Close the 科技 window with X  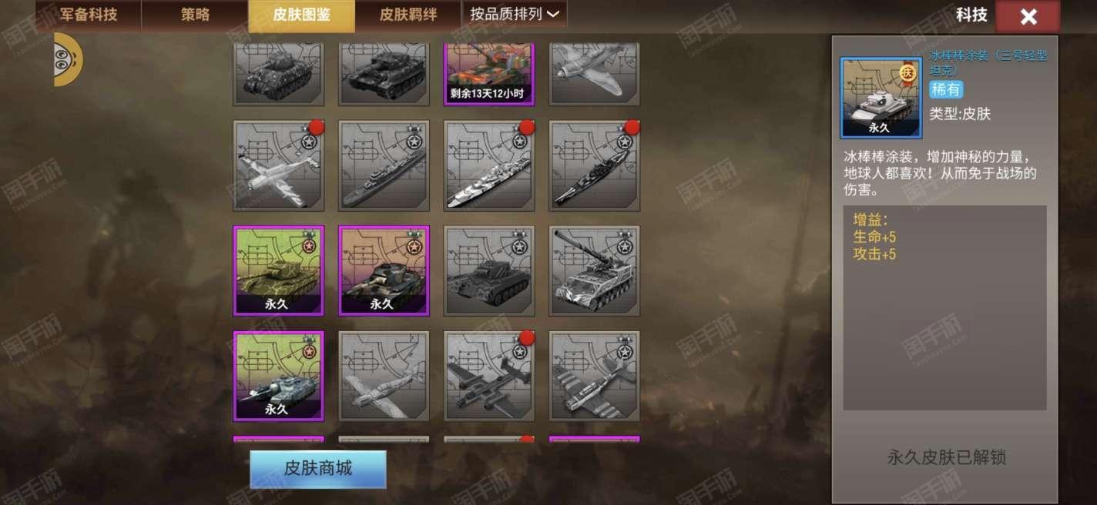click(1028, 17)
